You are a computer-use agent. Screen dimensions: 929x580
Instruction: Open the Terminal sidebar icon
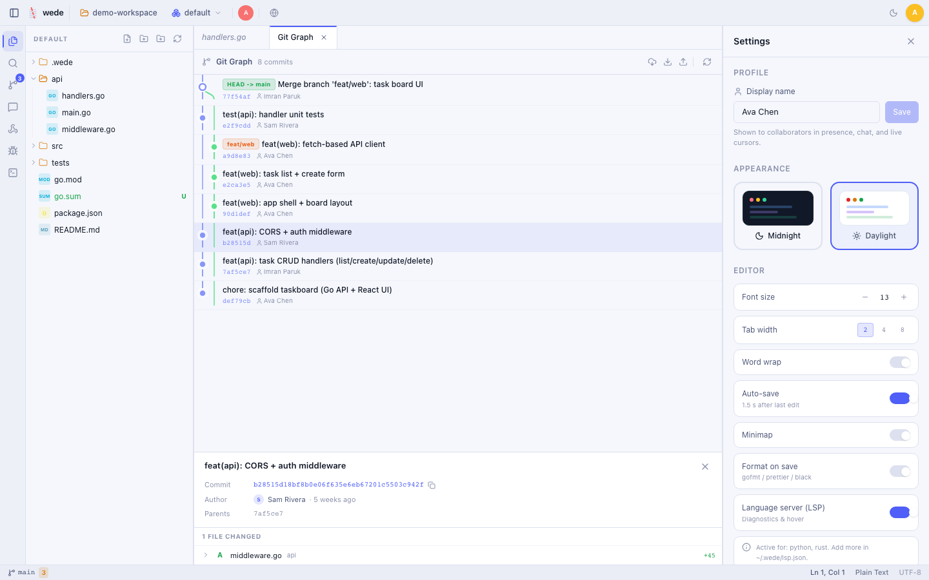(13, 173)
